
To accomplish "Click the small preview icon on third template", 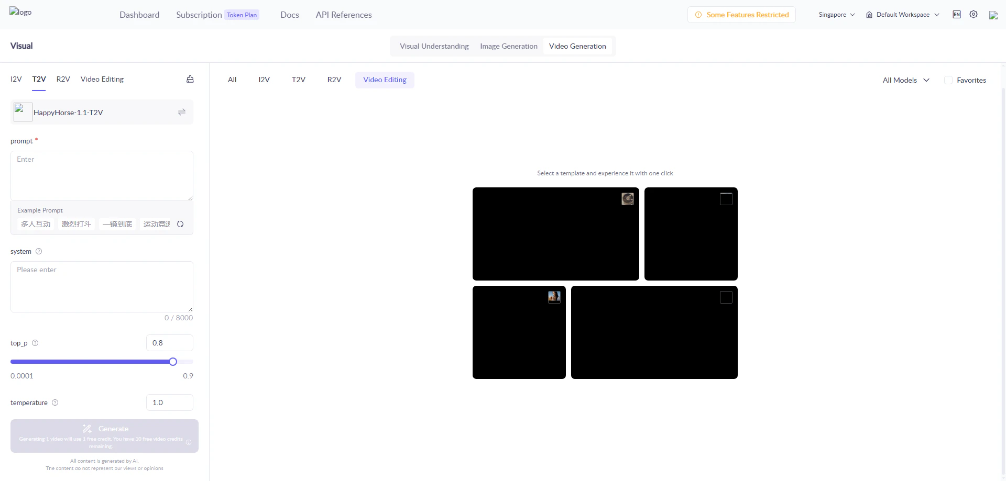I will pyautogui.click(x=554, y=297).
